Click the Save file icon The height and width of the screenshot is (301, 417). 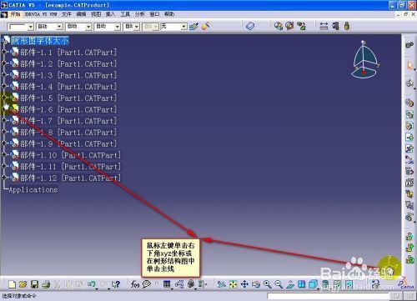pos(34,284)
